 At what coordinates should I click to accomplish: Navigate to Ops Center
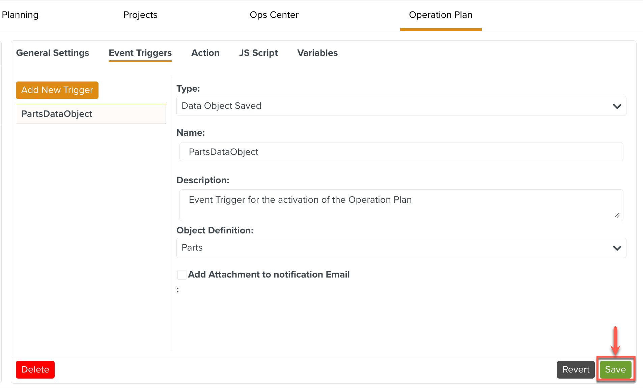(274, 15)
